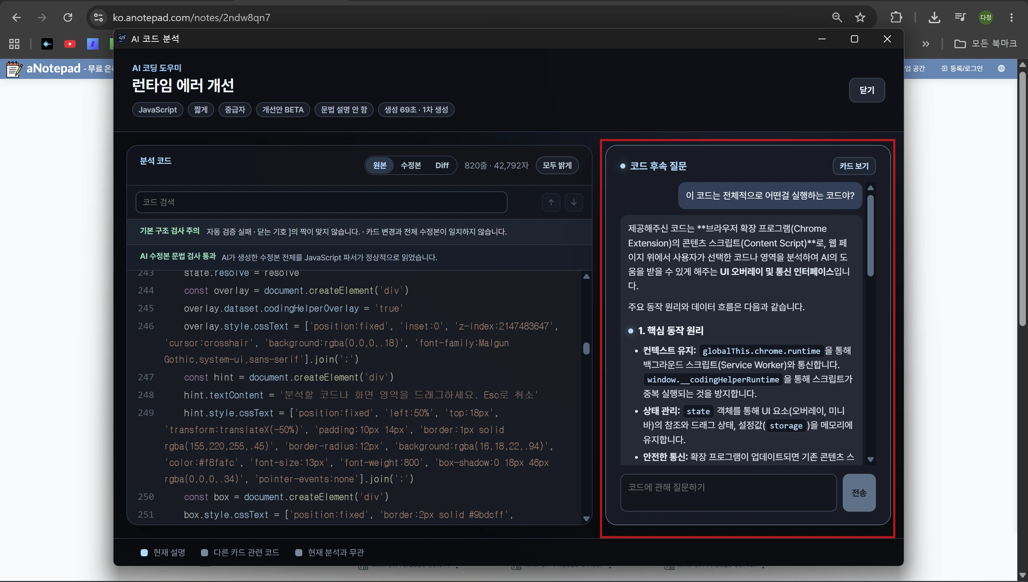Open the Chrome three-dot menu
Viewport: 1028px width, 582px height.
(x=1011, y=17)
